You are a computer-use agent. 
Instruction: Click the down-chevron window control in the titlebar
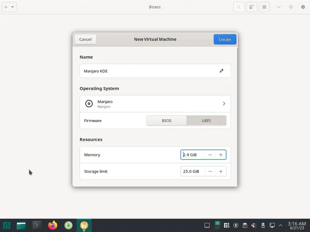[279, 7]
